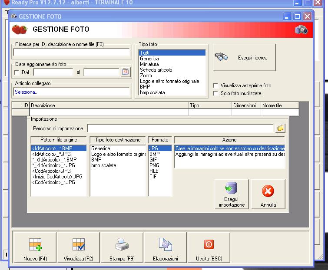Select PNG format
328x270 pixels.
coord(160,165)
